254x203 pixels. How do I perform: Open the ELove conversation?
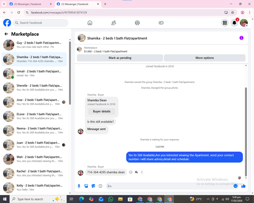point(34,116)
